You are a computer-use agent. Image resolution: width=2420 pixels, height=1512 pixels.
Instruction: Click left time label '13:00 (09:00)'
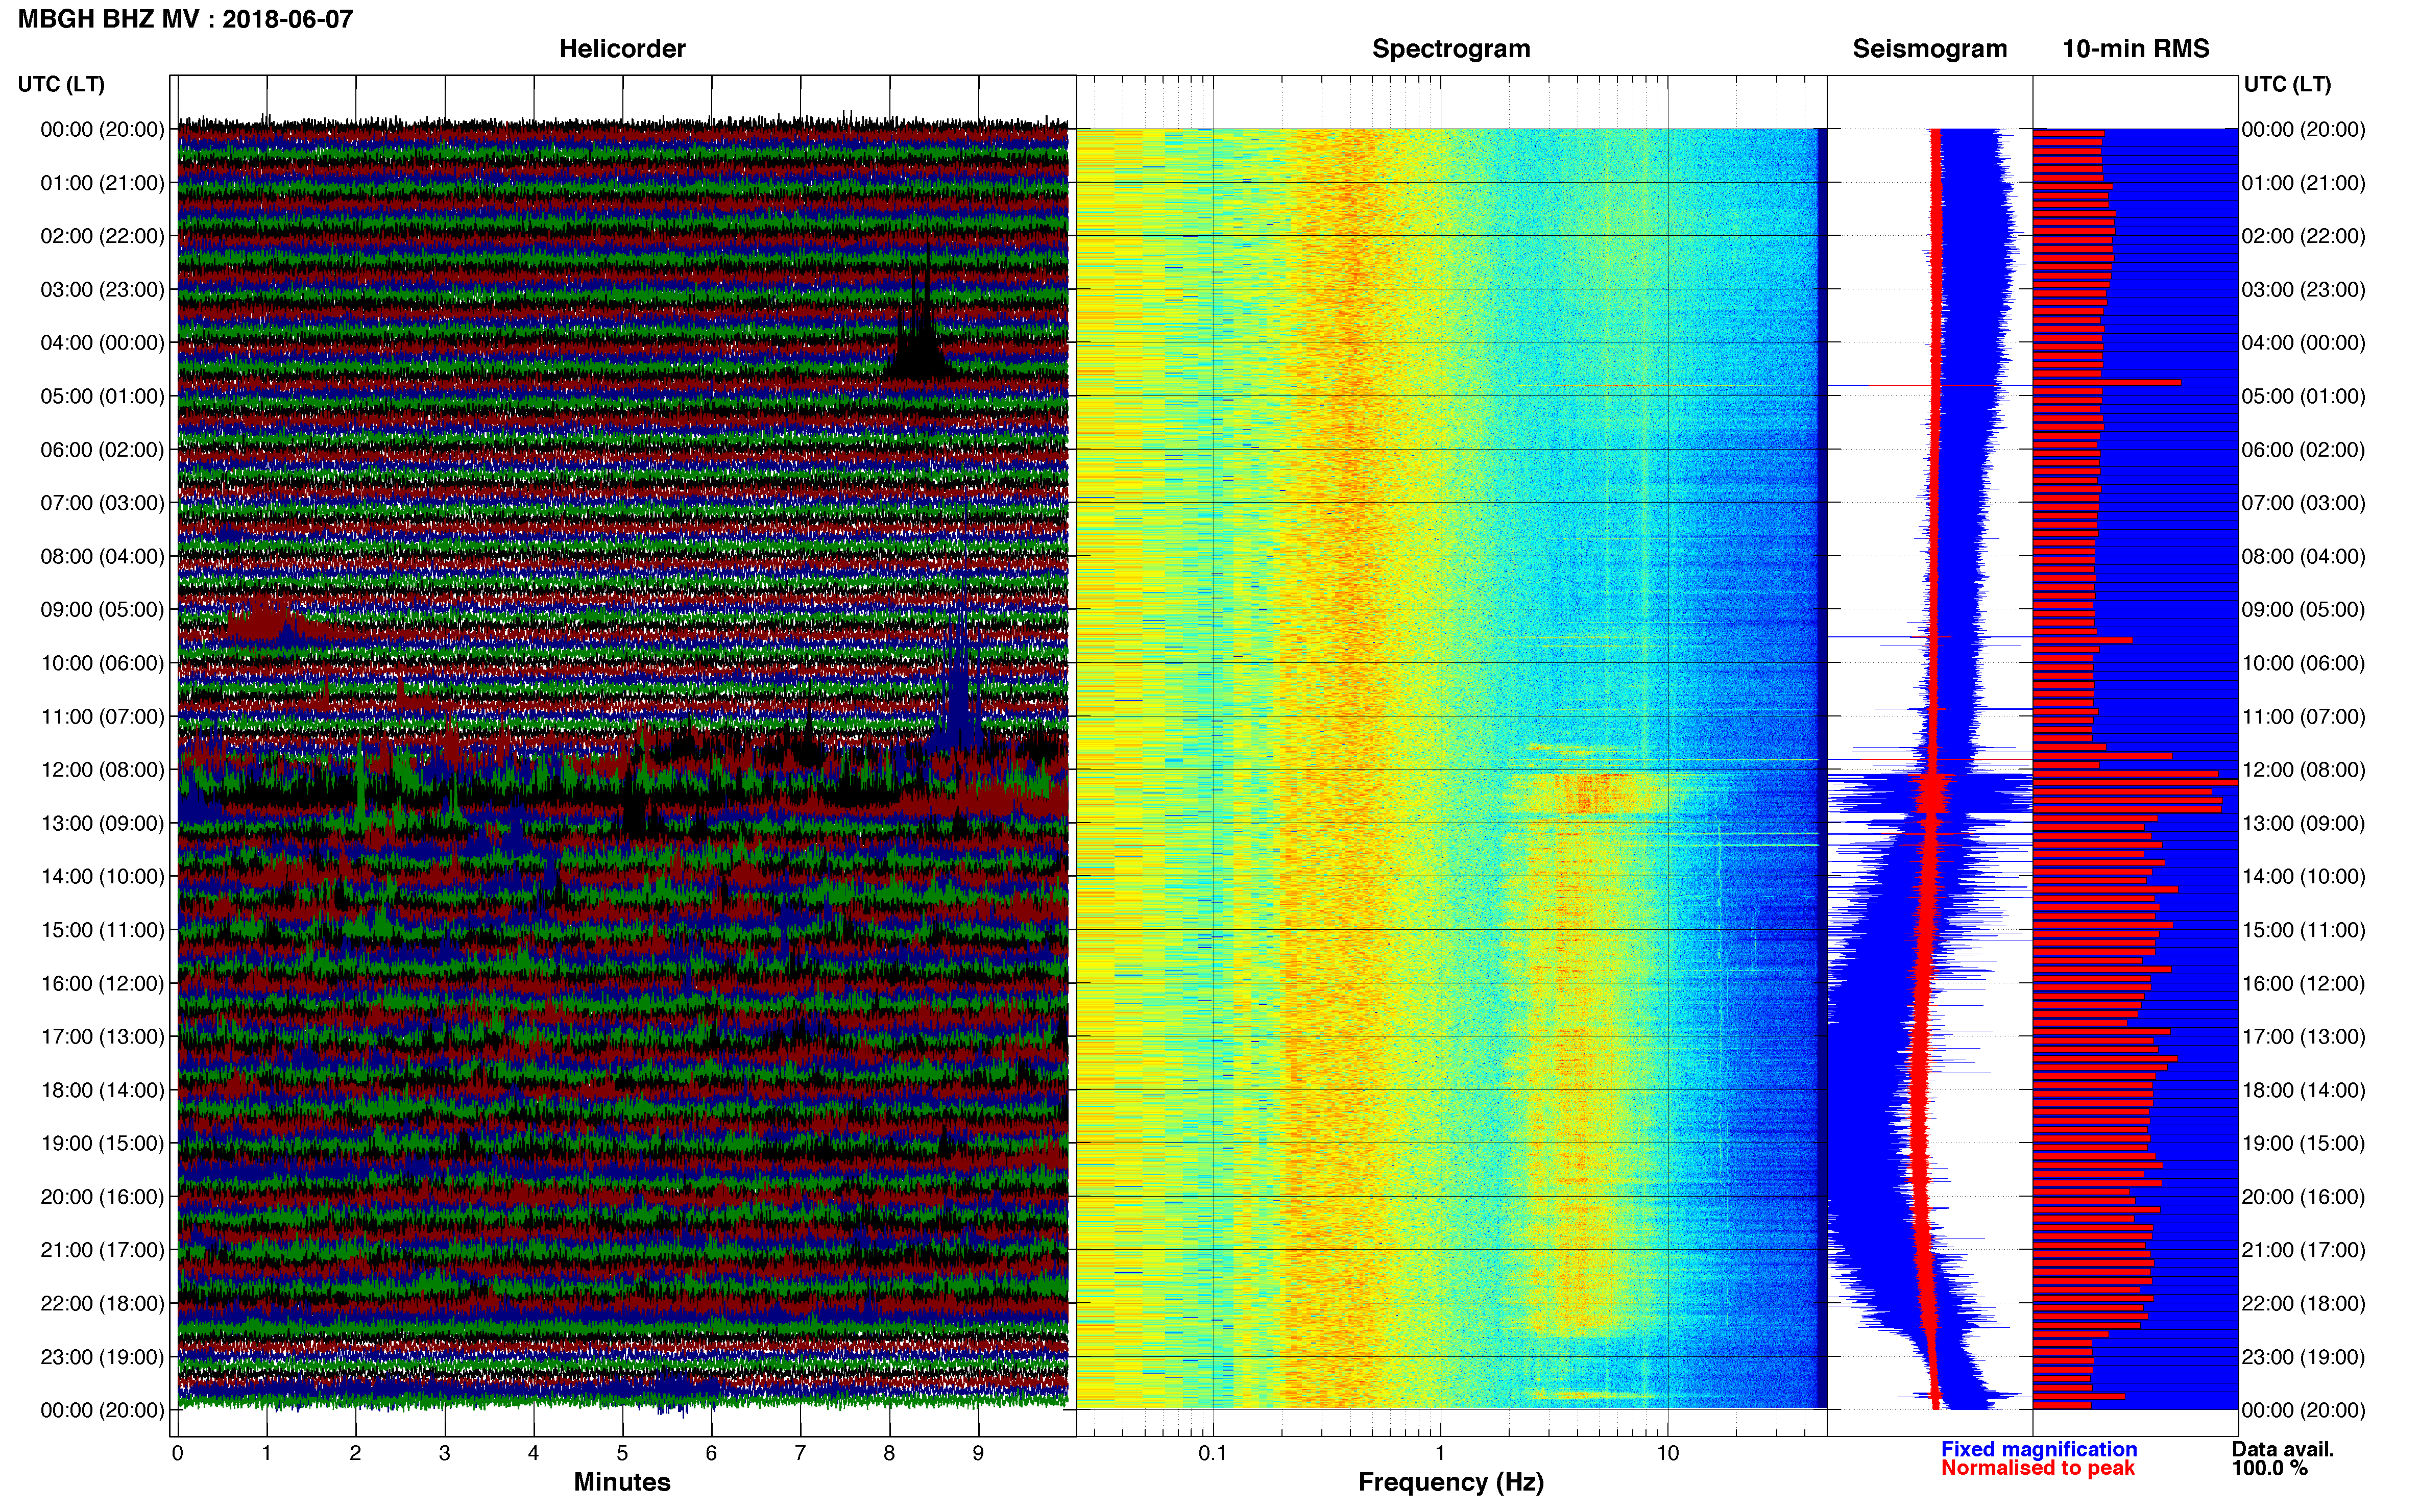(x=102, y=823)
